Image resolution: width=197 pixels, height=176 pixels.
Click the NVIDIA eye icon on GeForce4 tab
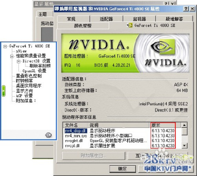[x=129, y=25]
